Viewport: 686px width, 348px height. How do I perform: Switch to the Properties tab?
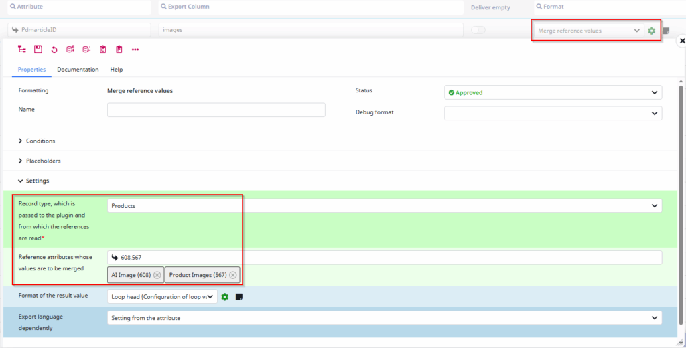click(31, 70)
